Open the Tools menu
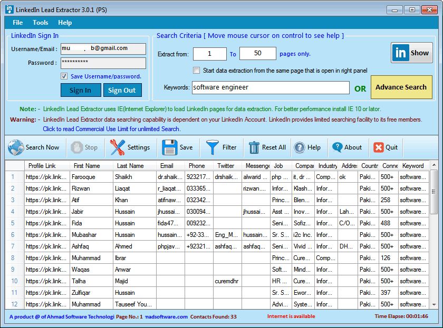 click(x=40, y=22)
